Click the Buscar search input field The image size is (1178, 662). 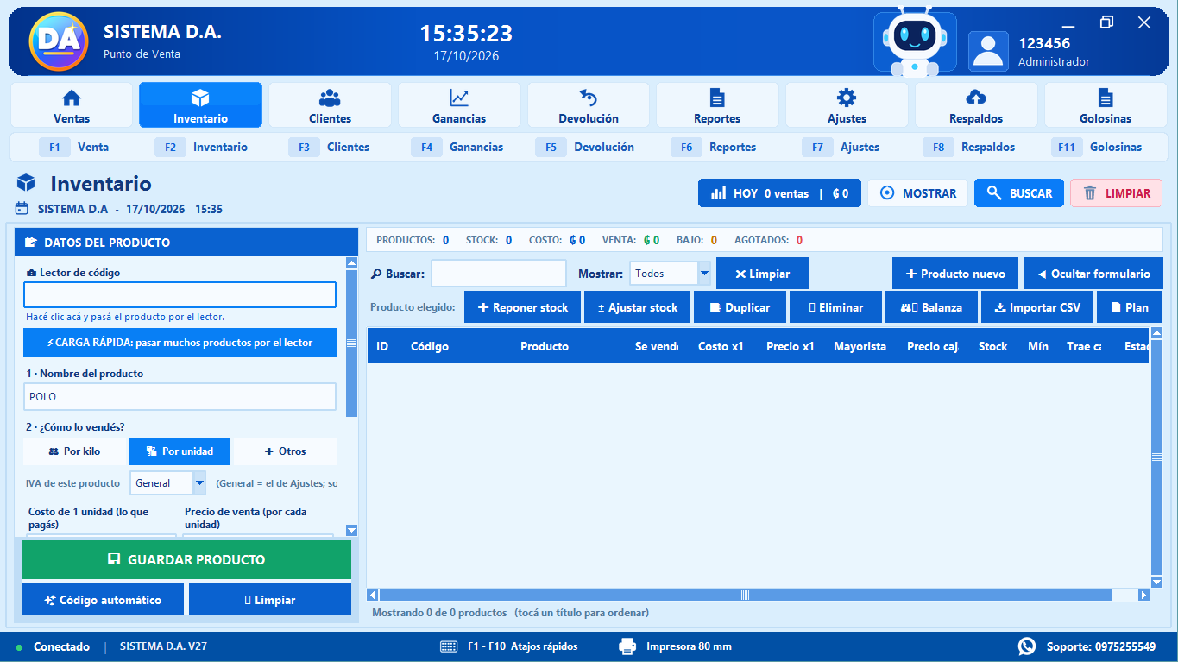coord(499,274)
